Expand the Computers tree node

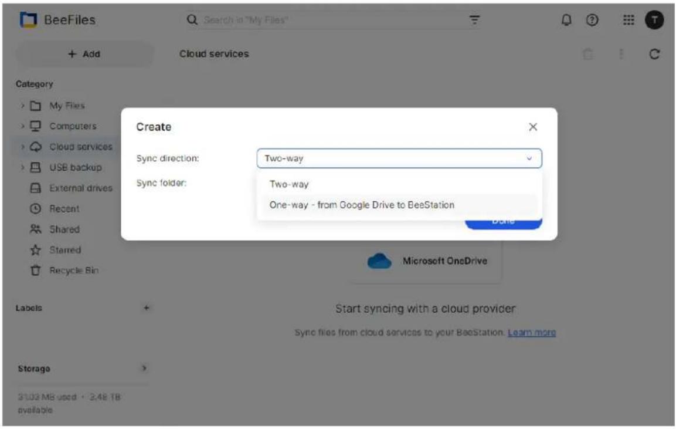(22, 126)
